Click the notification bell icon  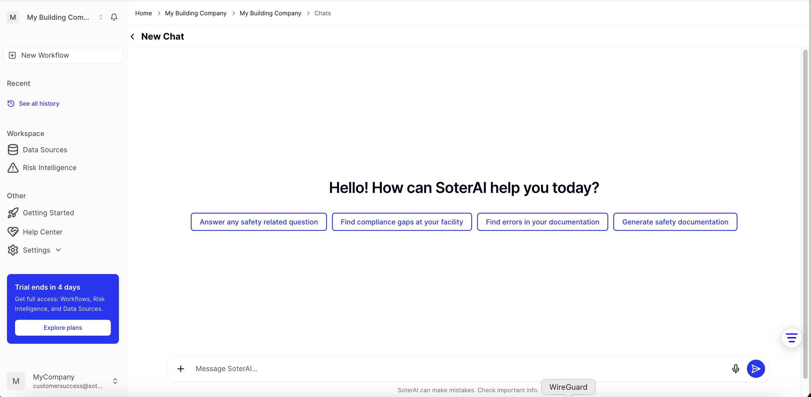click(x=114, y=17)
